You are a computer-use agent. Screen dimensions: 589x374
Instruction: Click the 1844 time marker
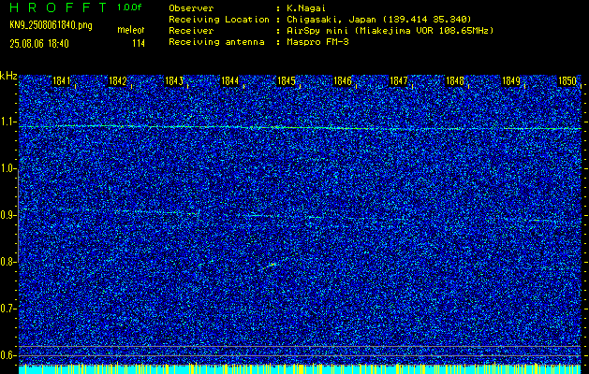coord(229,81)
